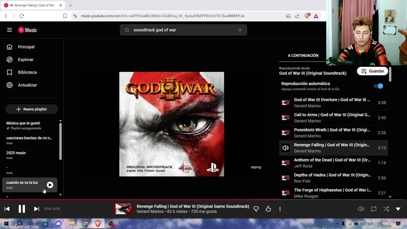Click the now-playing speaker icon on Revenge Falling
The image size is (407, 229).
tap(286, 148)
